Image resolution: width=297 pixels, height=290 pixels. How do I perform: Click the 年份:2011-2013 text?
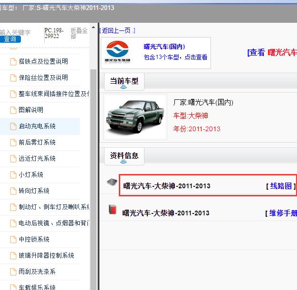coord(197,129)
